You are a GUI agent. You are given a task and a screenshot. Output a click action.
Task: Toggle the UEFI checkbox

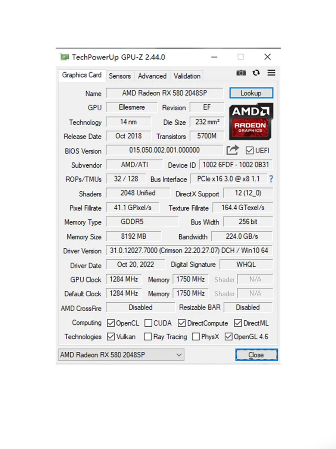click(x=249, y=151)
